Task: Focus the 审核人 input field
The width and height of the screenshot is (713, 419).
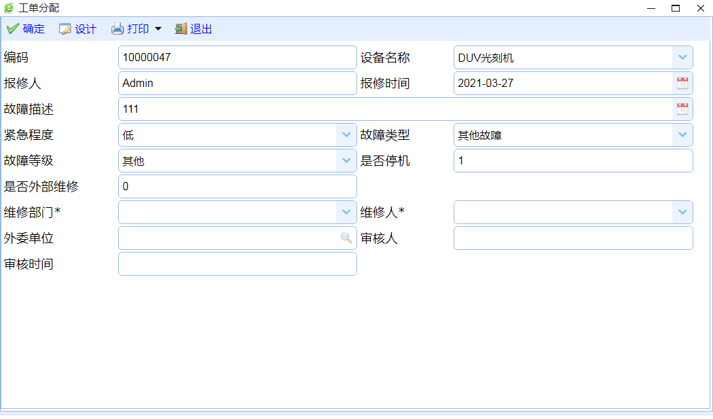Action: point(573,238)
